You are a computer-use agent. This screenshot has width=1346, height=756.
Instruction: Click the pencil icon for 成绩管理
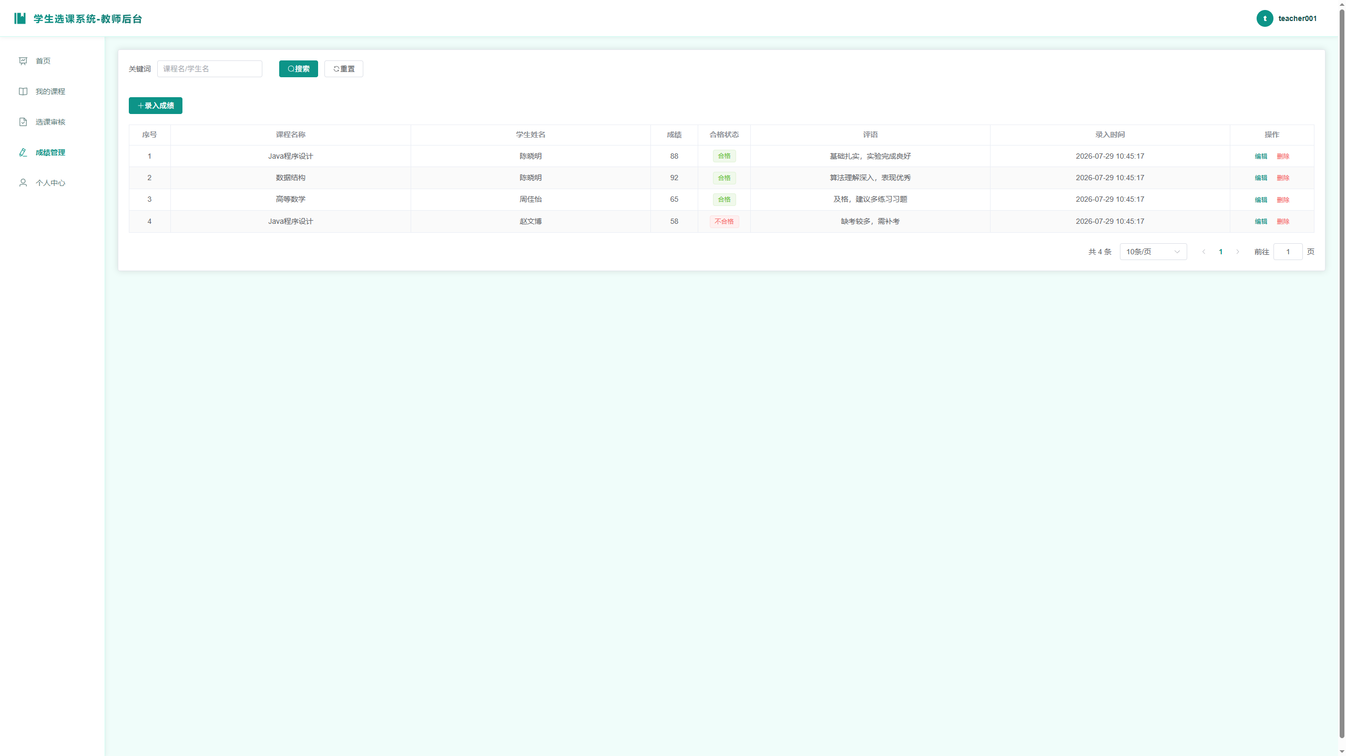point(23,152)
